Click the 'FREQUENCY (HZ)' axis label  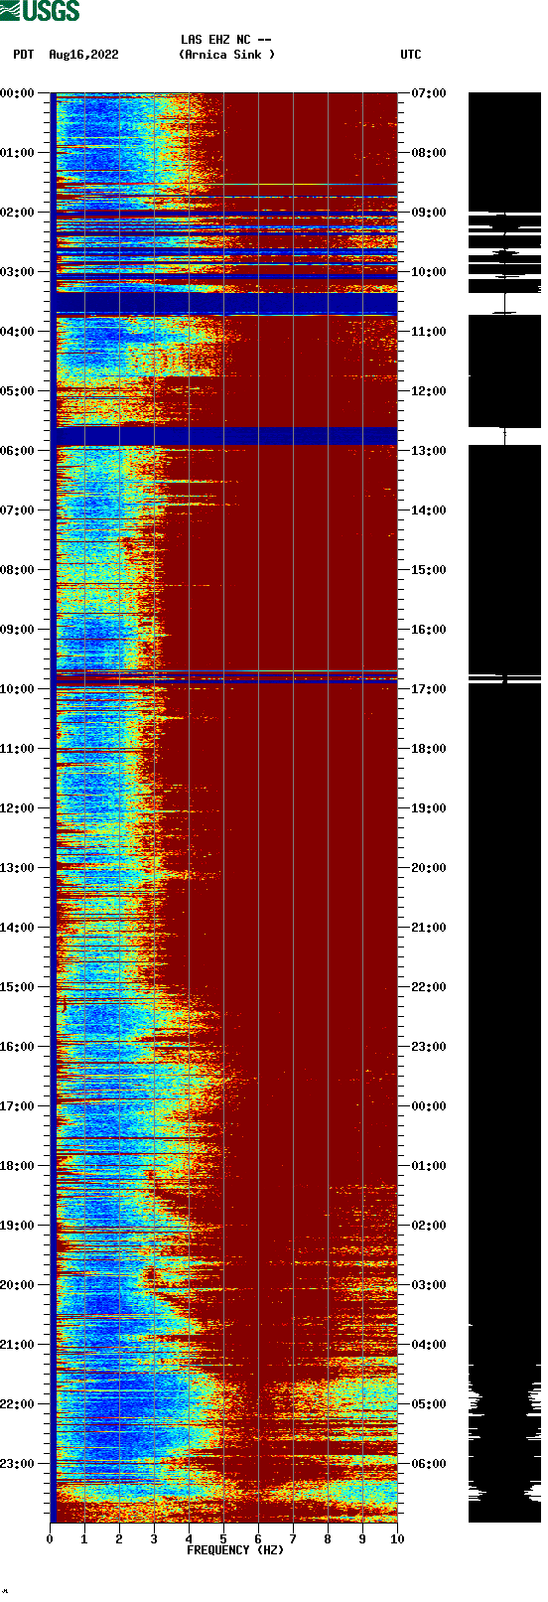pos(235,1550)
